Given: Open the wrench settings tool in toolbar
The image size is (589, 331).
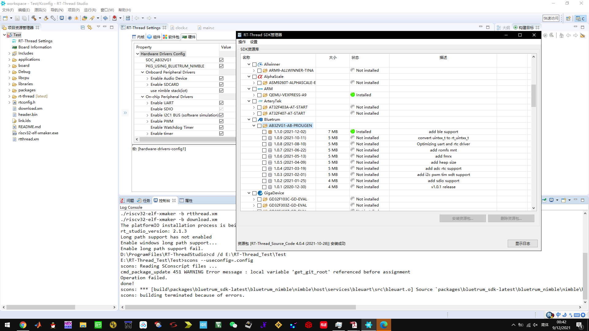Looking at the screenshot, I should (x=53, y=18).
